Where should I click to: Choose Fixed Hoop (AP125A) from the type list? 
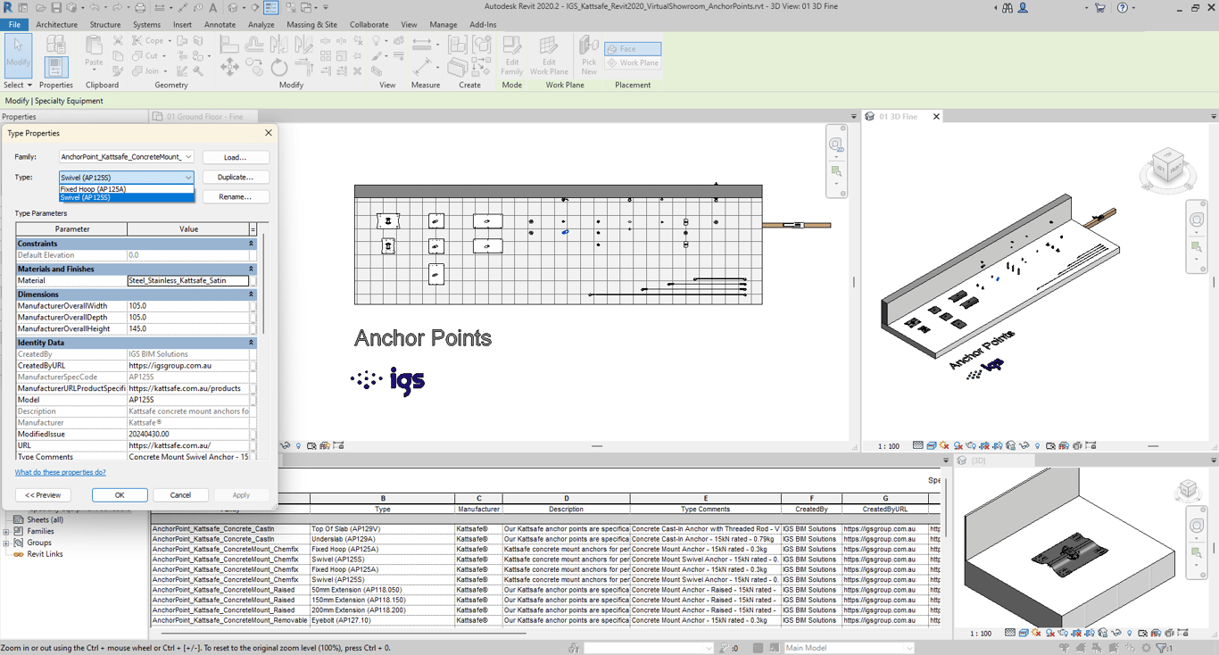[x=93, y=189]
